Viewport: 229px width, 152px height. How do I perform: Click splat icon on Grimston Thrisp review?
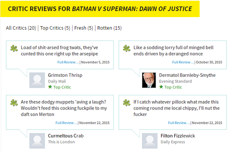pos(14,48)
